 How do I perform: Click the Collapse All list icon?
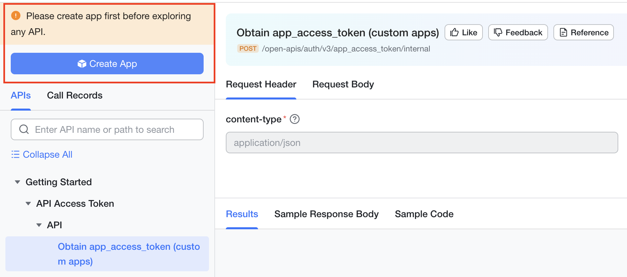coord(15,154)
